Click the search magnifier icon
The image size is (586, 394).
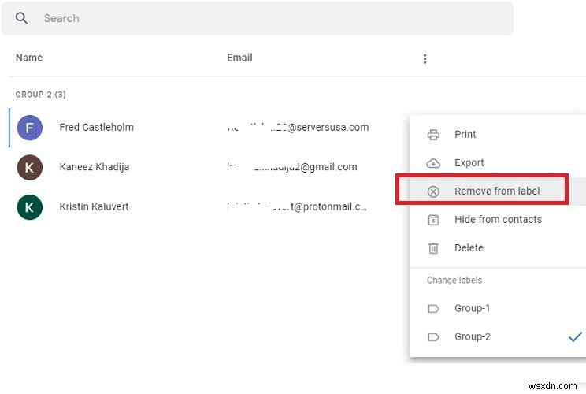click(x=22, y=18)
